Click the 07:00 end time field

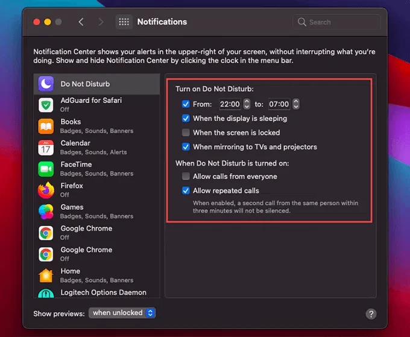279,104
